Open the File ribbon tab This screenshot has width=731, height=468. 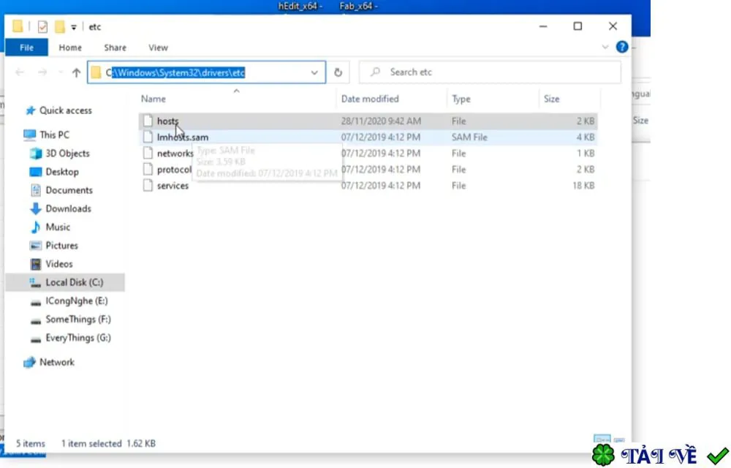(x=26, y=48)
